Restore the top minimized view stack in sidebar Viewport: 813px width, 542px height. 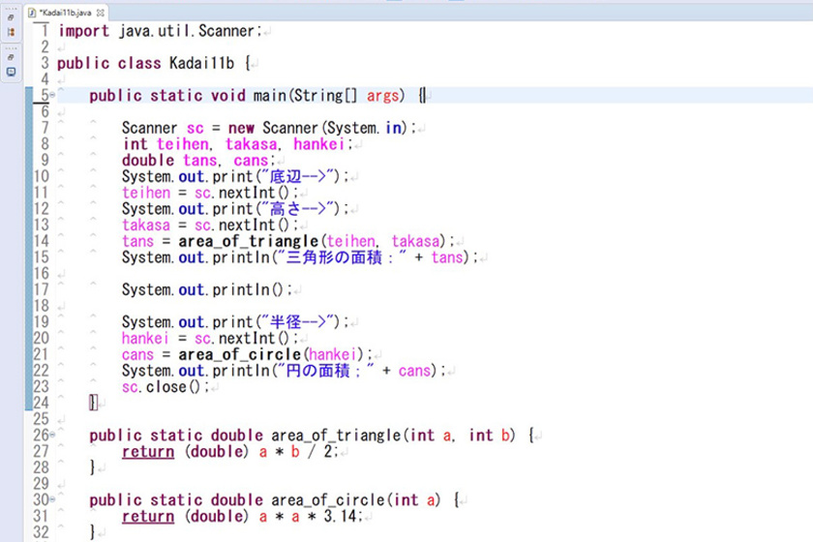click(11, 17)
